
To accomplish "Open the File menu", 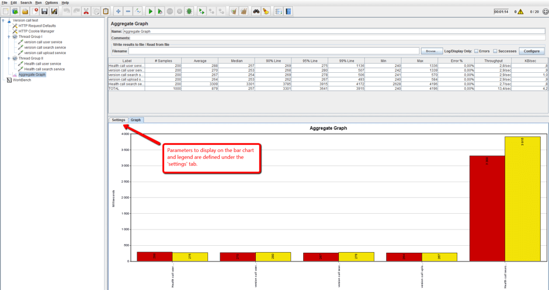I will pyautogui.click(x=5, y=2).
